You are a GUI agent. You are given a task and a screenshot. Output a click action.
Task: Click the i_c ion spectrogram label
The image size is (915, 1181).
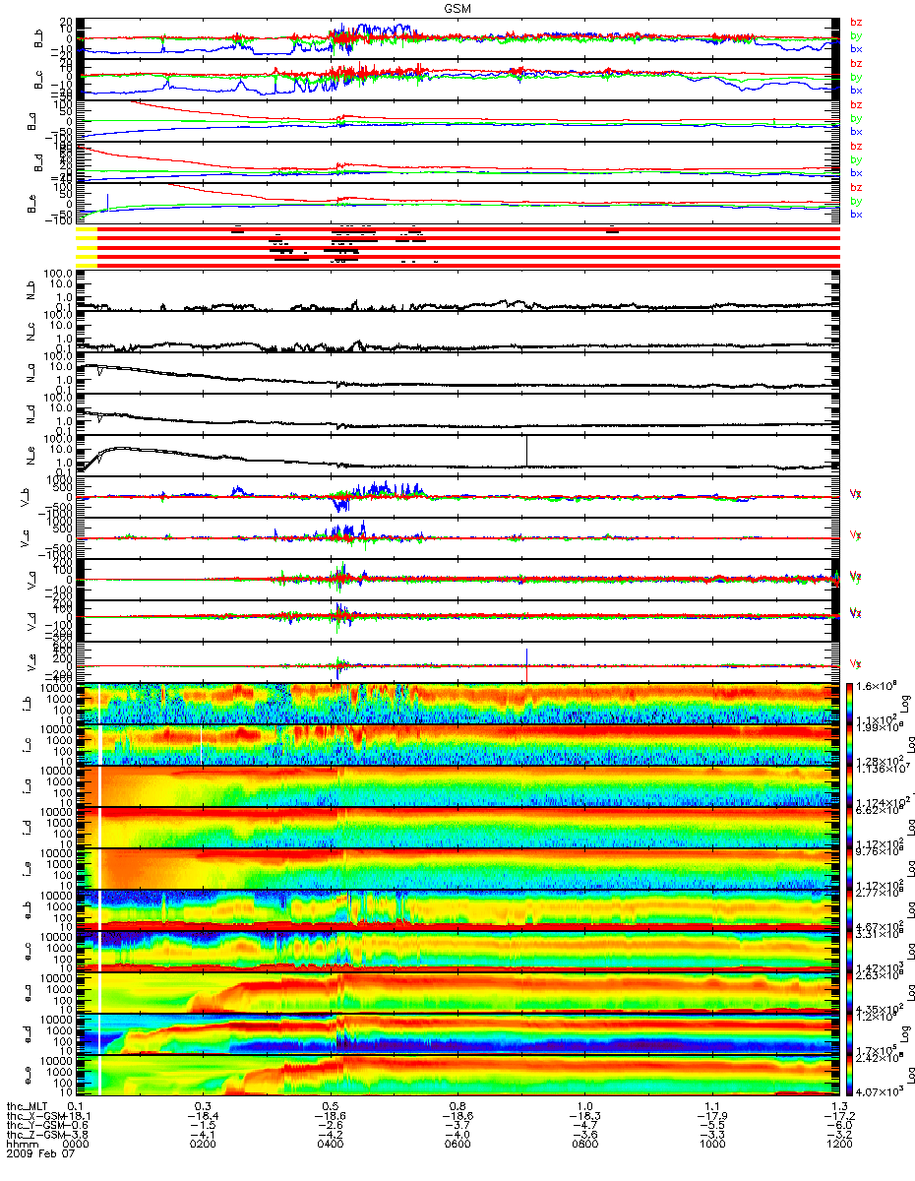[x=28, y=745]
